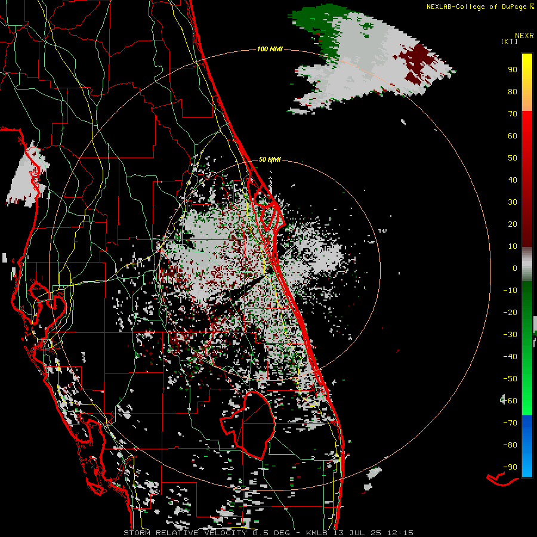
Task: Select the -90 value on velocity scale
Action: pyautogui.click(x=510, y=467)
